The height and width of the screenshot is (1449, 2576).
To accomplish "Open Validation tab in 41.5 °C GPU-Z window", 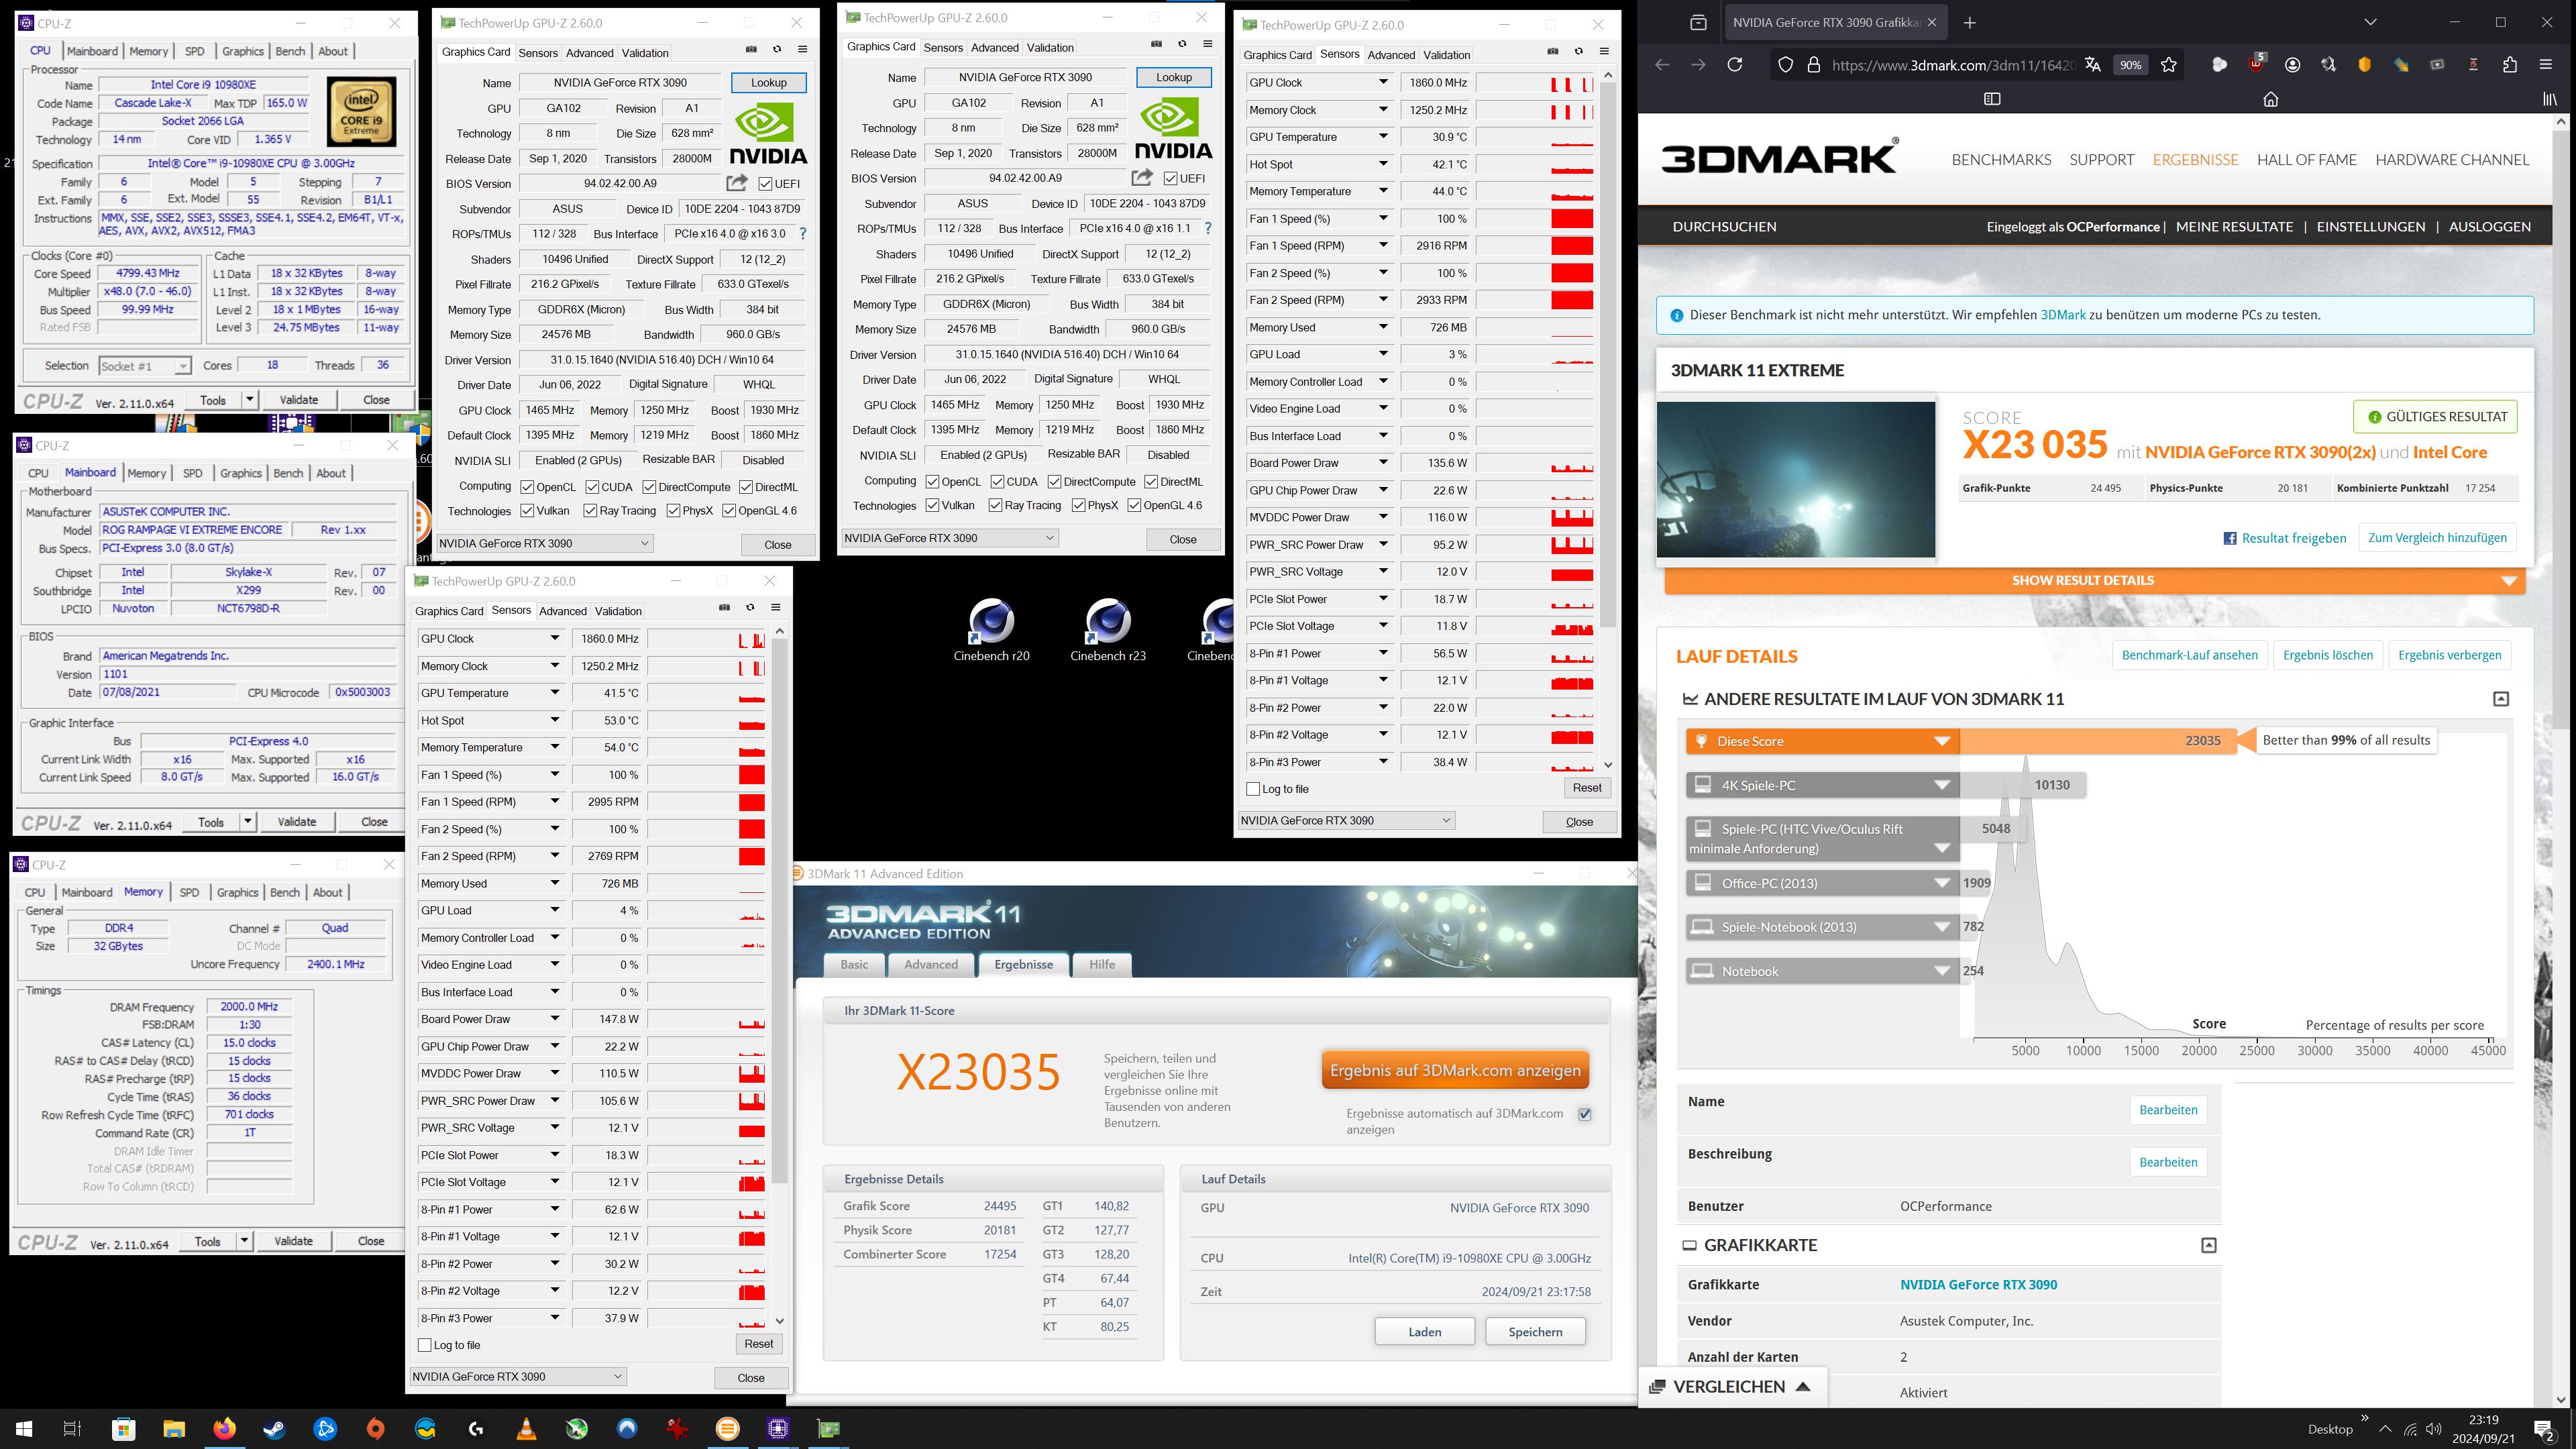I will click(618, 611).
